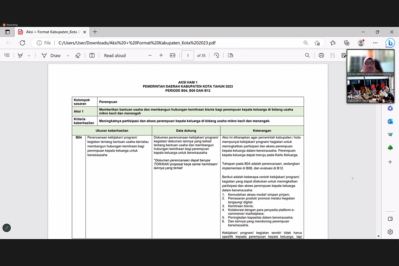
Task: Open the Draw tool options dropdown
Action: click(68, 56)
